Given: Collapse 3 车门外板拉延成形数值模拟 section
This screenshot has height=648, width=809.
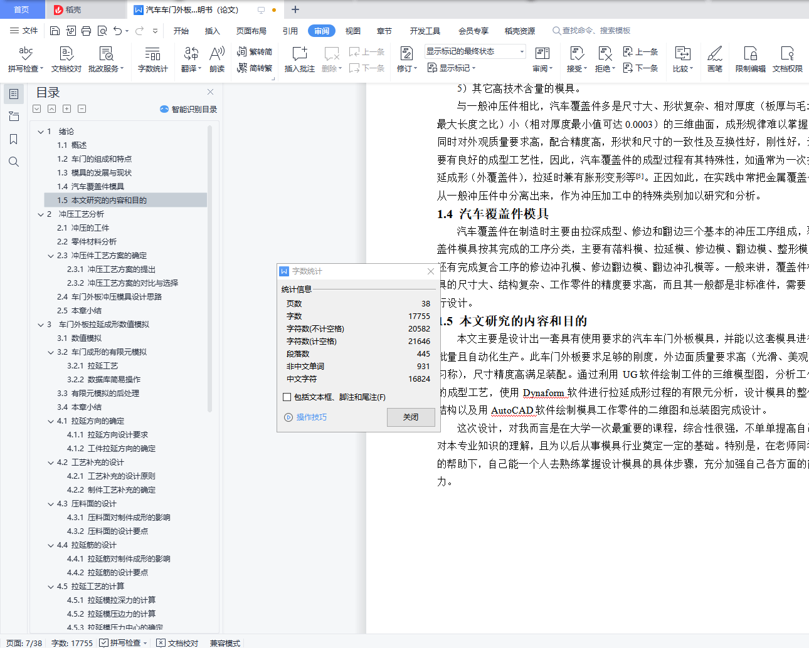Looking at the screenshot, I should [41, 325].
